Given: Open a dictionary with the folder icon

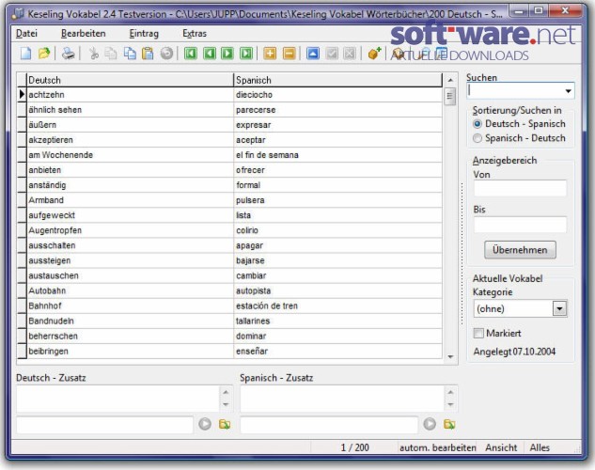Looking at the screenshot, I should click(x=44, y=53).
